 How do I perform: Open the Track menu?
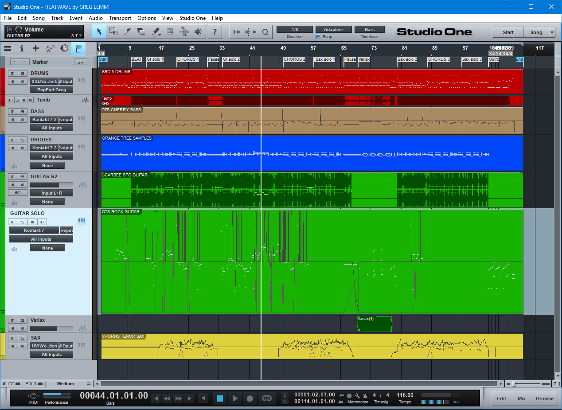tap(57, 18)
